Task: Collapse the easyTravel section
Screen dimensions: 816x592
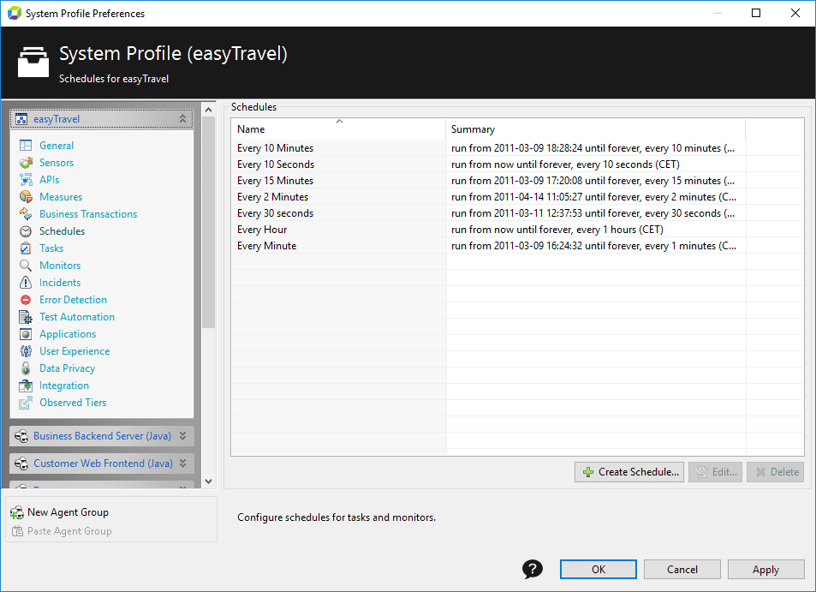Action: 182,119
